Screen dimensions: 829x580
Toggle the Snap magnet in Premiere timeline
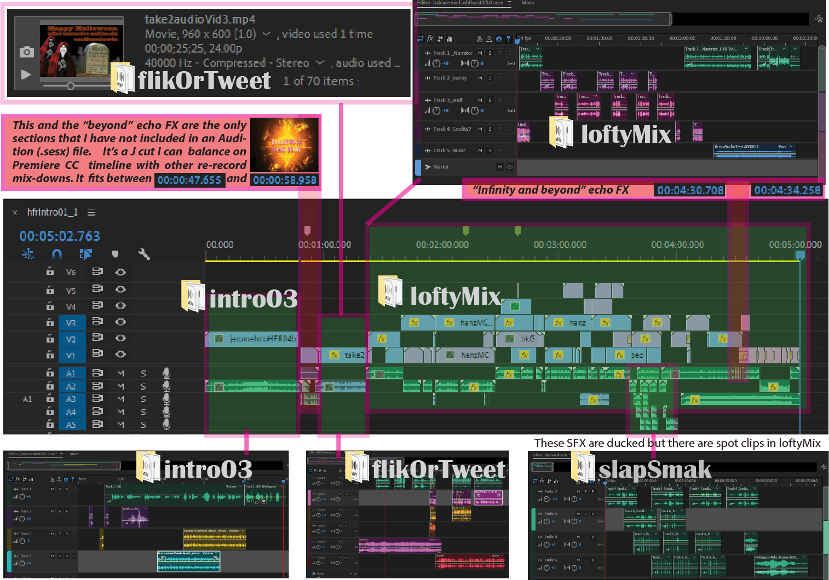[x=57, y=254]
